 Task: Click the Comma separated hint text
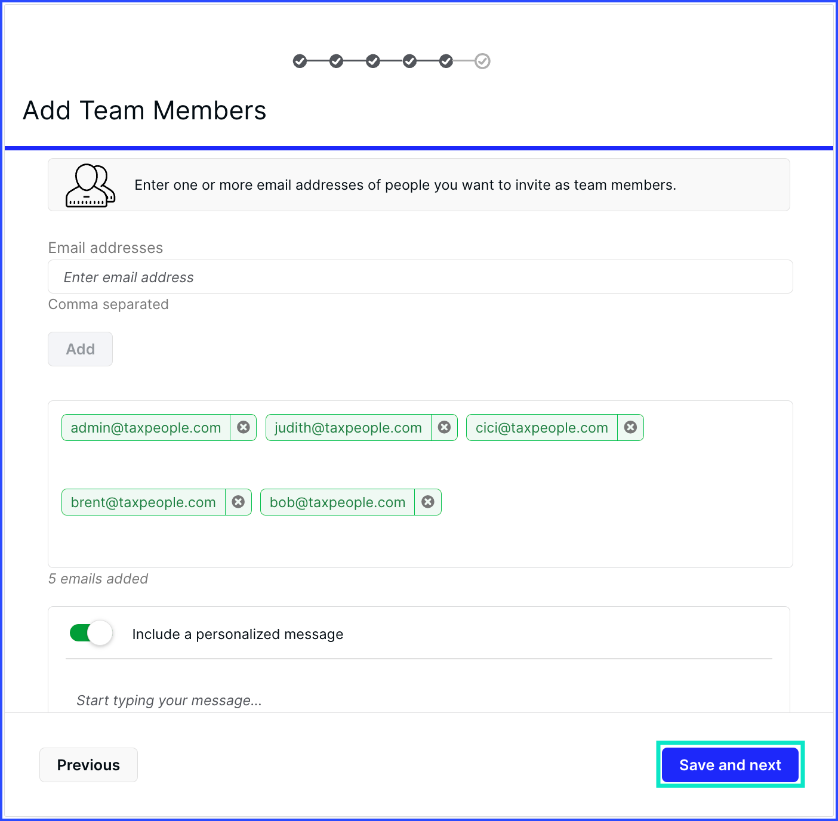pos(108,304)
